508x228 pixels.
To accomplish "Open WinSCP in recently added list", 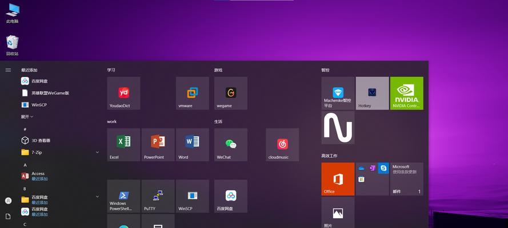I will tap(60, 105).
